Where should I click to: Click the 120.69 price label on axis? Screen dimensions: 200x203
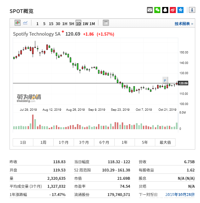183,83
